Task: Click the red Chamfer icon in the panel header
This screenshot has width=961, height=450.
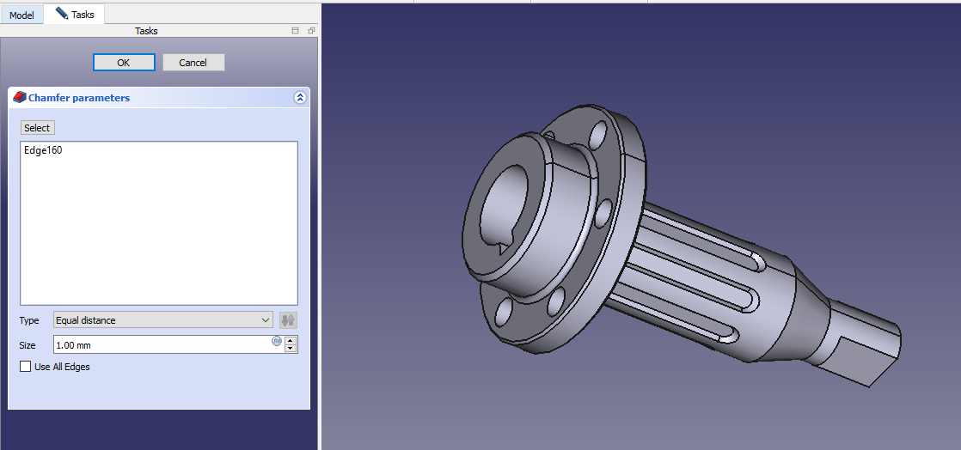Action: [19, 98]
